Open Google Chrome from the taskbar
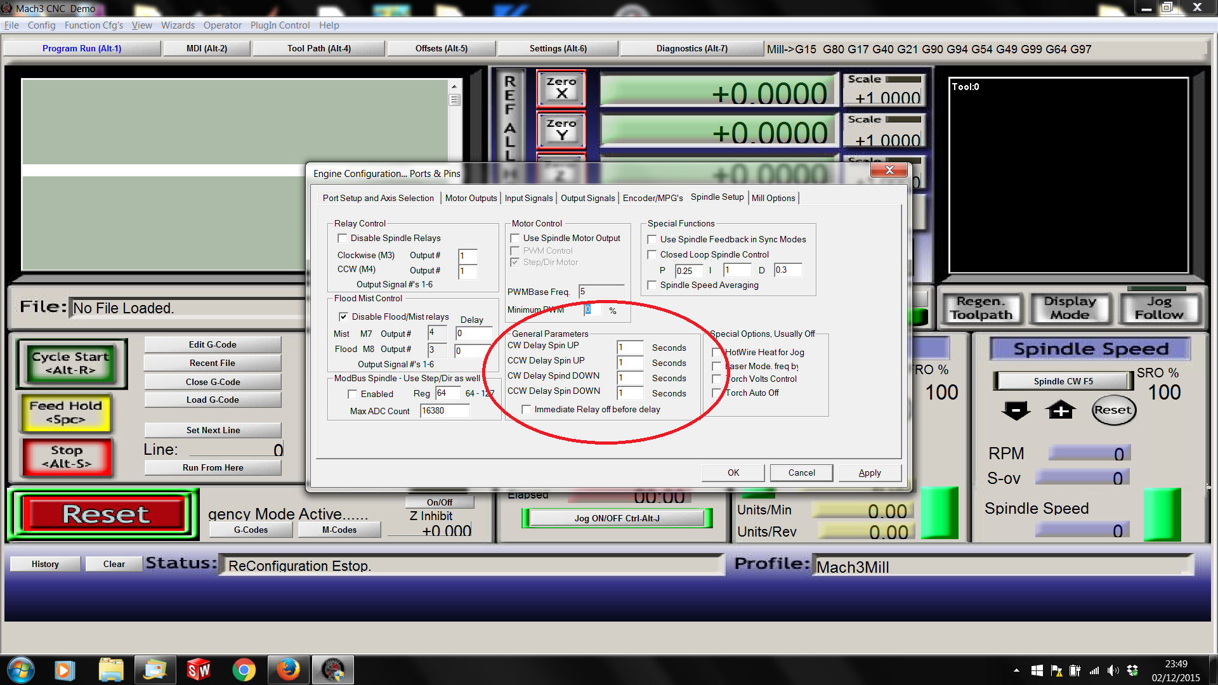The height and width of the screenshot is (685, 1218). 244,670
